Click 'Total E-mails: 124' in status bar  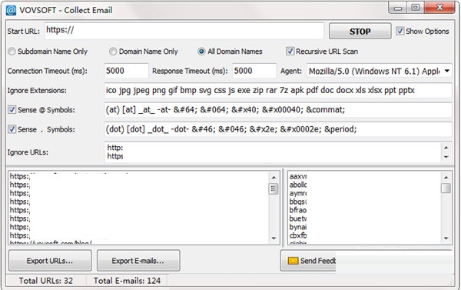pos(127,281)
